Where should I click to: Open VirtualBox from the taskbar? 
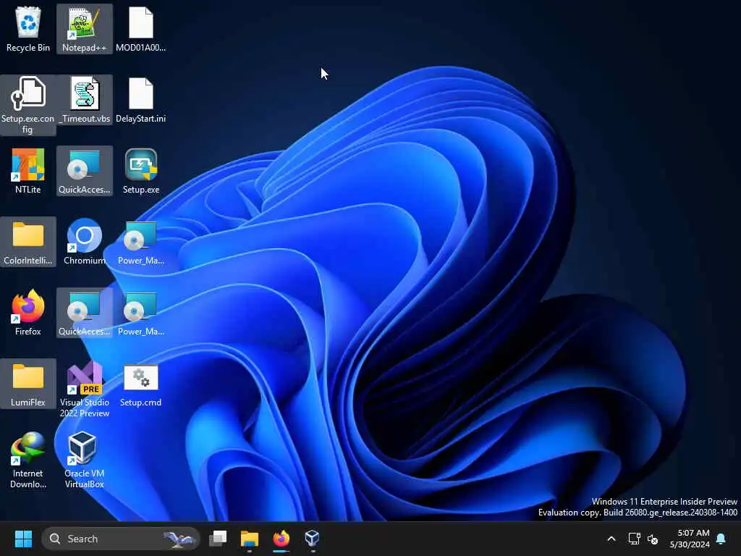click(313, 539)
